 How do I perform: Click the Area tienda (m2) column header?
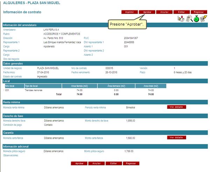point(80,86)
